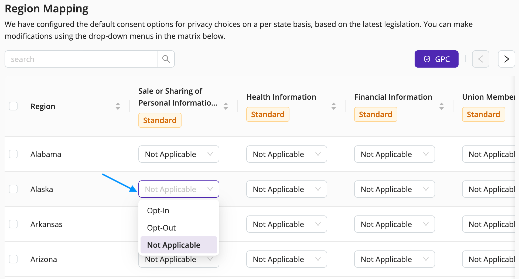
Task: Open Alaska Health Information dropdown
Action: [x=286, y=189]
